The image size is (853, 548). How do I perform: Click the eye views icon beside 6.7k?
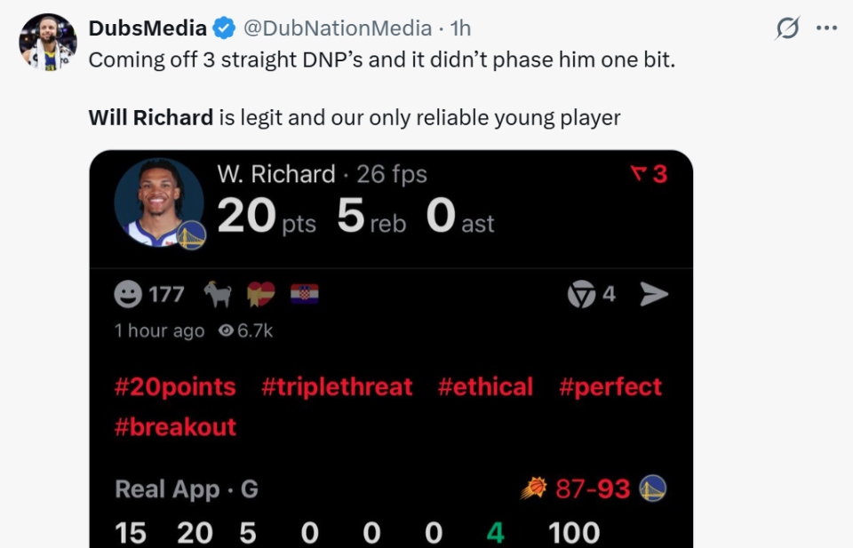(226, 330)
